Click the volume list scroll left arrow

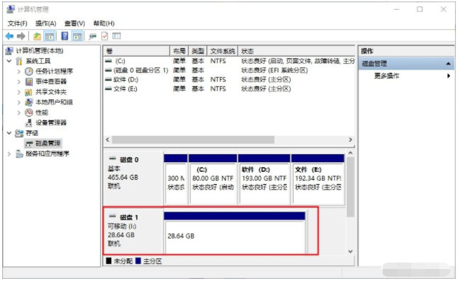[x=108, y=140]
